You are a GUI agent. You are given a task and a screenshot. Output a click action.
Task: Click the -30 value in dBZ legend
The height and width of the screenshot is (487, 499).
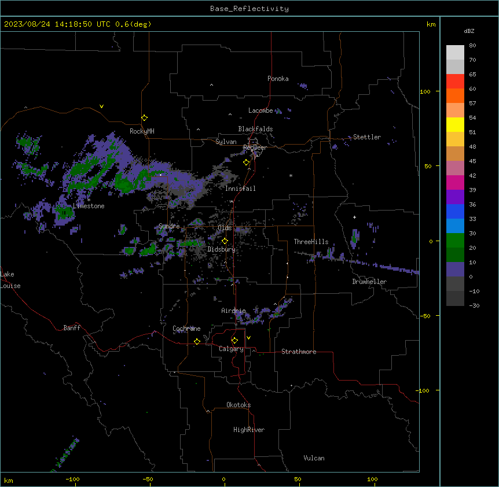[x=474, y=305]
